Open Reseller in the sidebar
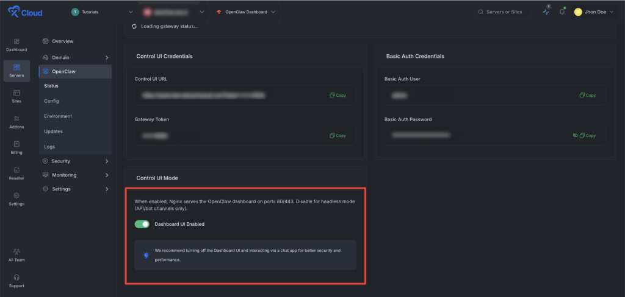This screenshot has height=297, width=625. click(16, 173)
